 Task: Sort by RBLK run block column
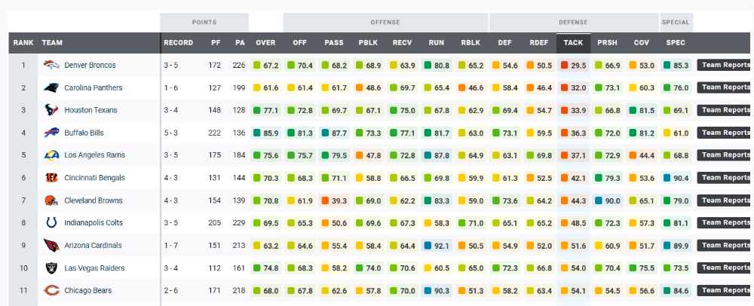[470, 43]
